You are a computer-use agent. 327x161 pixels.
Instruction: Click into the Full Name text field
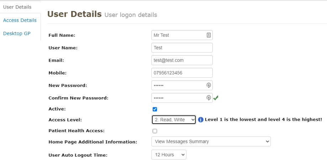coord(178,35)
